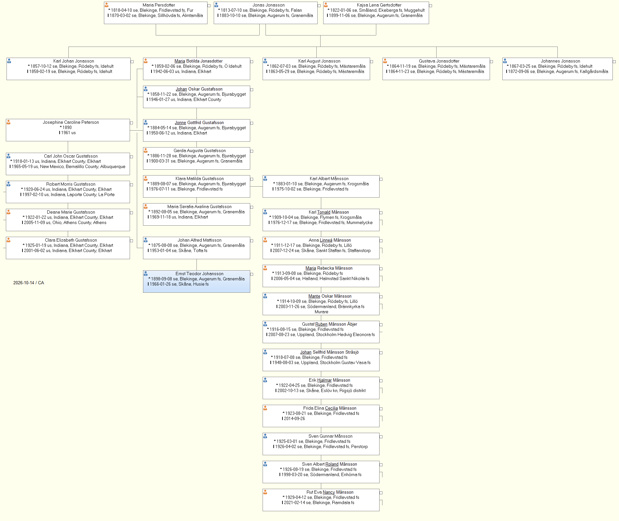Click the 2026-10-14 / CA date label

tap(29, 283)
